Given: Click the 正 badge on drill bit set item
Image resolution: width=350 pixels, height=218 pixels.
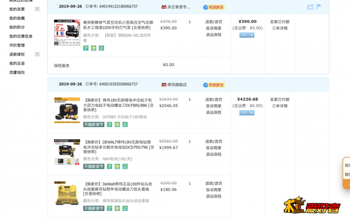Looking at the screenshot, I should (x=125, y=208).
